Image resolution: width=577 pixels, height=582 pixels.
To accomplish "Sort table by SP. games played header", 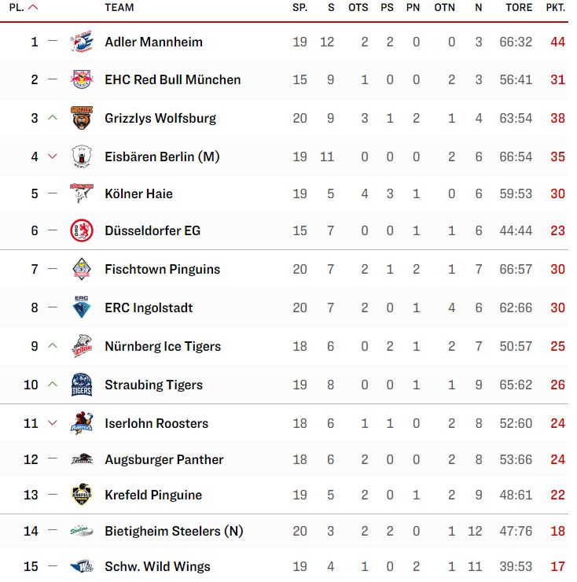I will point(300,7).
